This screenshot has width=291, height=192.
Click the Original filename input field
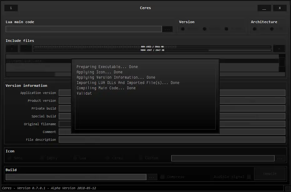[x=172, y=124]
